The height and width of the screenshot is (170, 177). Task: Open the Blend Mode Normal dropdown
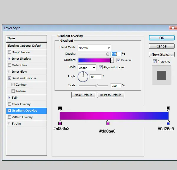coord(94,48)
